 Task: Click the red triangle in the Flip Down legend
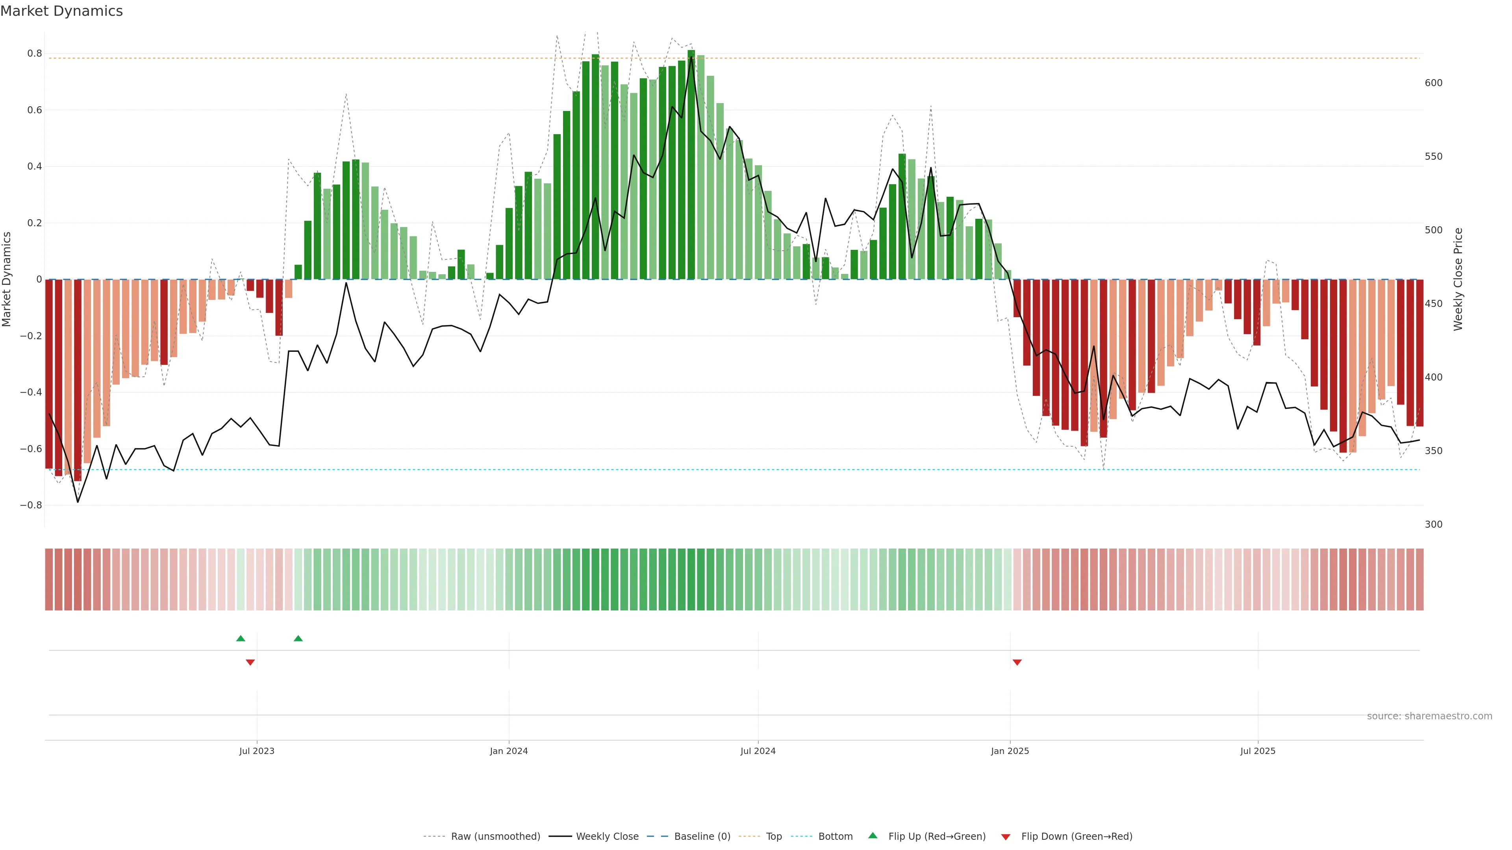click(x=1006, y=837)
